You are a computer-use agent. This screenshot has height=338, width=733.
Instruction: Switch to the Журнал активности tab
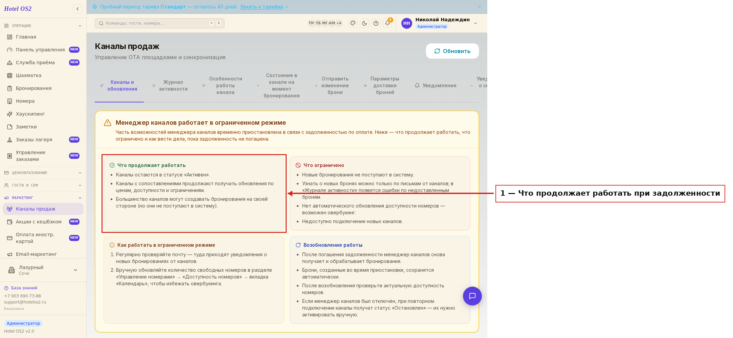click(x=170, y=86)
